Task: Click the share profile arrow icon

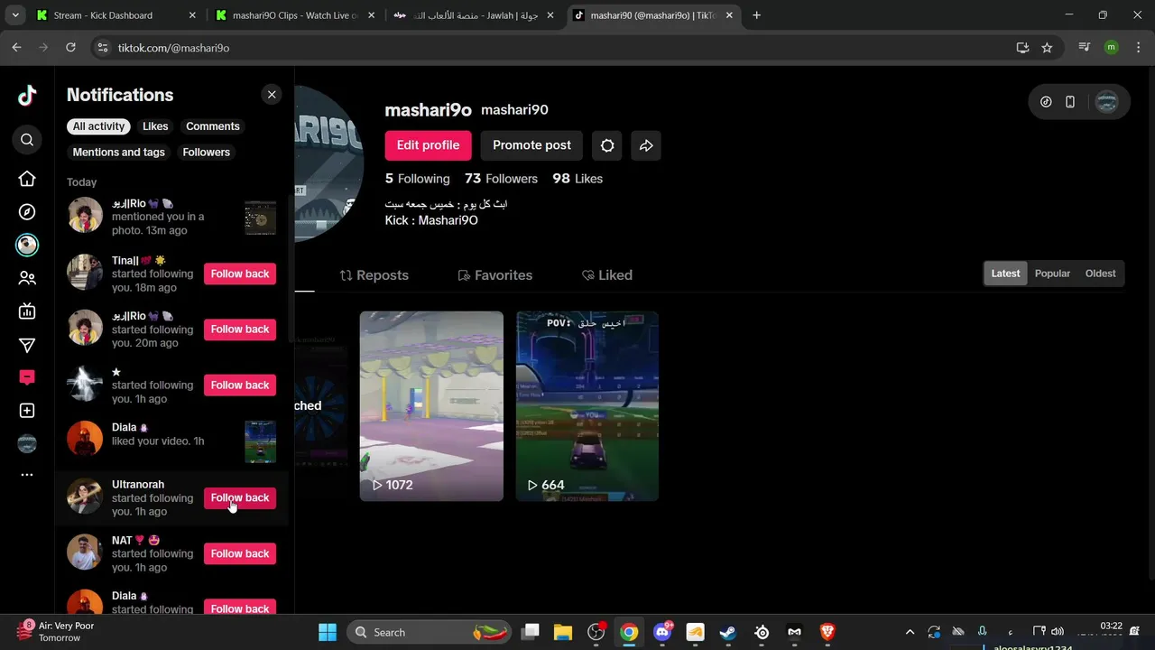Action: point(646,145)
